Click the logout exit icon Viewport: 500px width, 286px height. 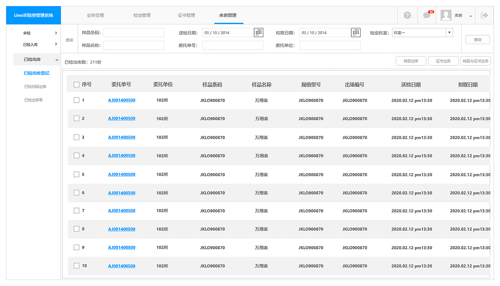484,15
